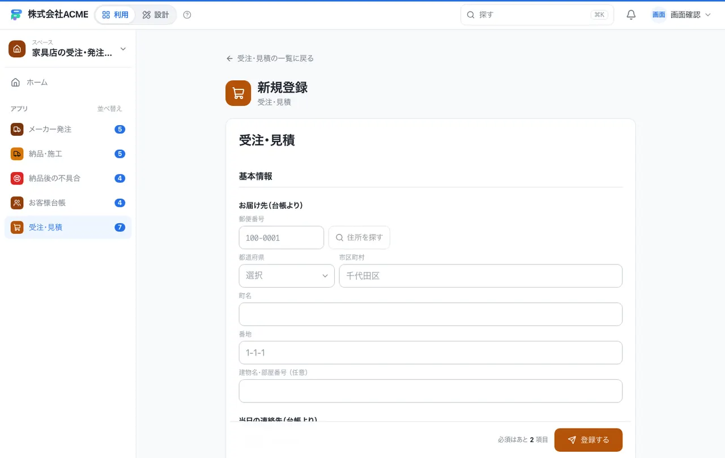Open the notifications bell

pyautogui.click(x=631, y=15)
